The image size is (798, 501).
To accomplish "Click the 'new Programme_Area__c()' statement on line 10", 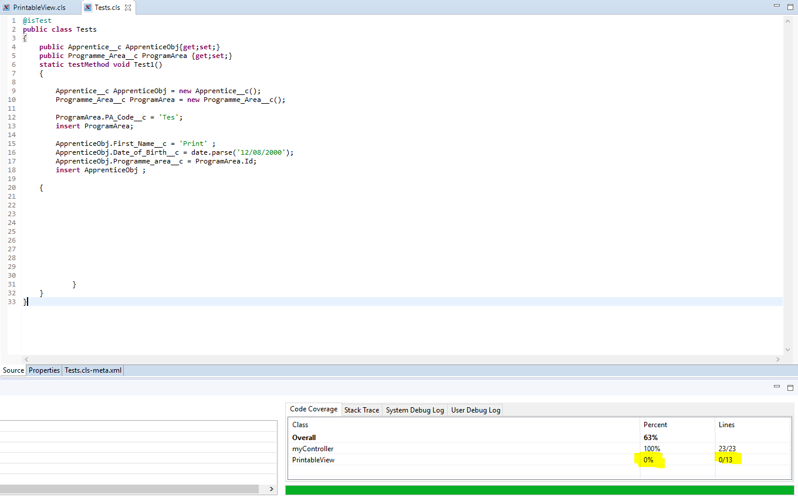I will [x=171, y=100].
